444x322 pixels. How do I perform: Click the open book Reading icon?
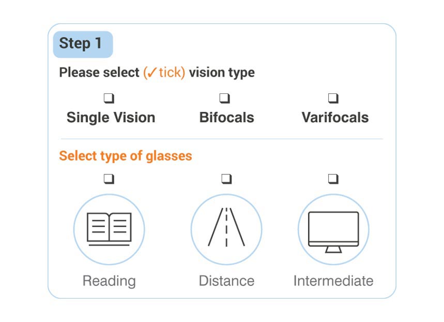tap(109, 229)
